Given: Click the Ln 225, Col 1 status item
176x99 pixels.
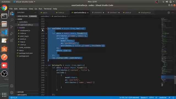Looking at the screenshot, I should tap(129, 98).
